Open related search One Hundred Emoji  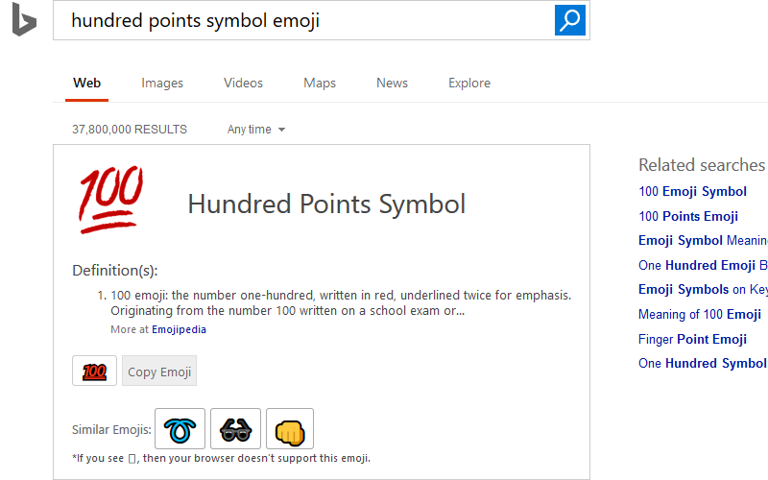pos(703,265)
